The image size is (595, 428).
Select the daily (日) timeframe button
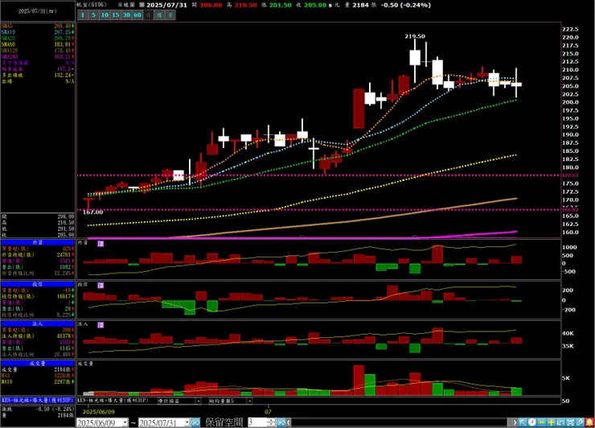(149, 15)
